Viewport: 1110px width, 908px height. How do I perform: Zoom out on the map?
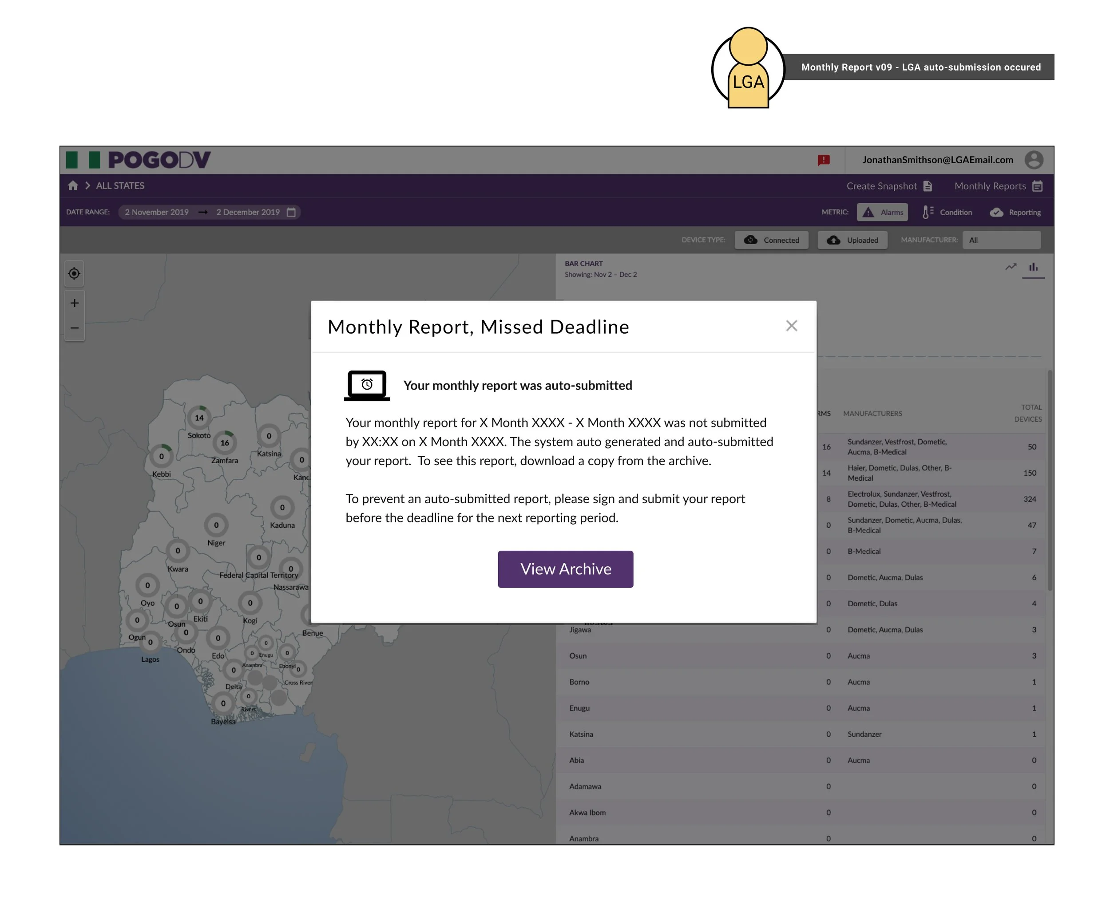(x=74, y=328)
